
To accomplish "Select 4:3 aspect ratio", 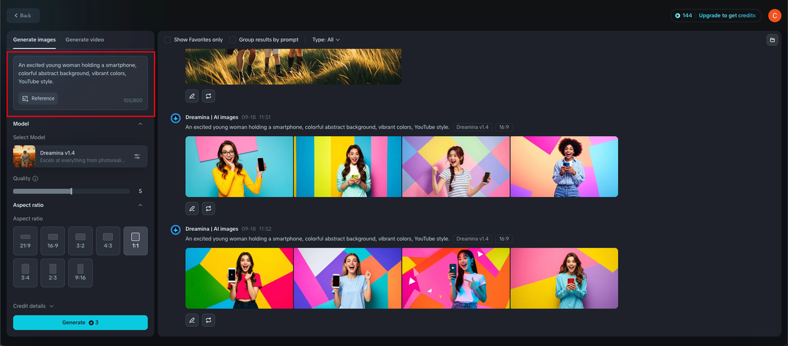I will click(108, 241).
